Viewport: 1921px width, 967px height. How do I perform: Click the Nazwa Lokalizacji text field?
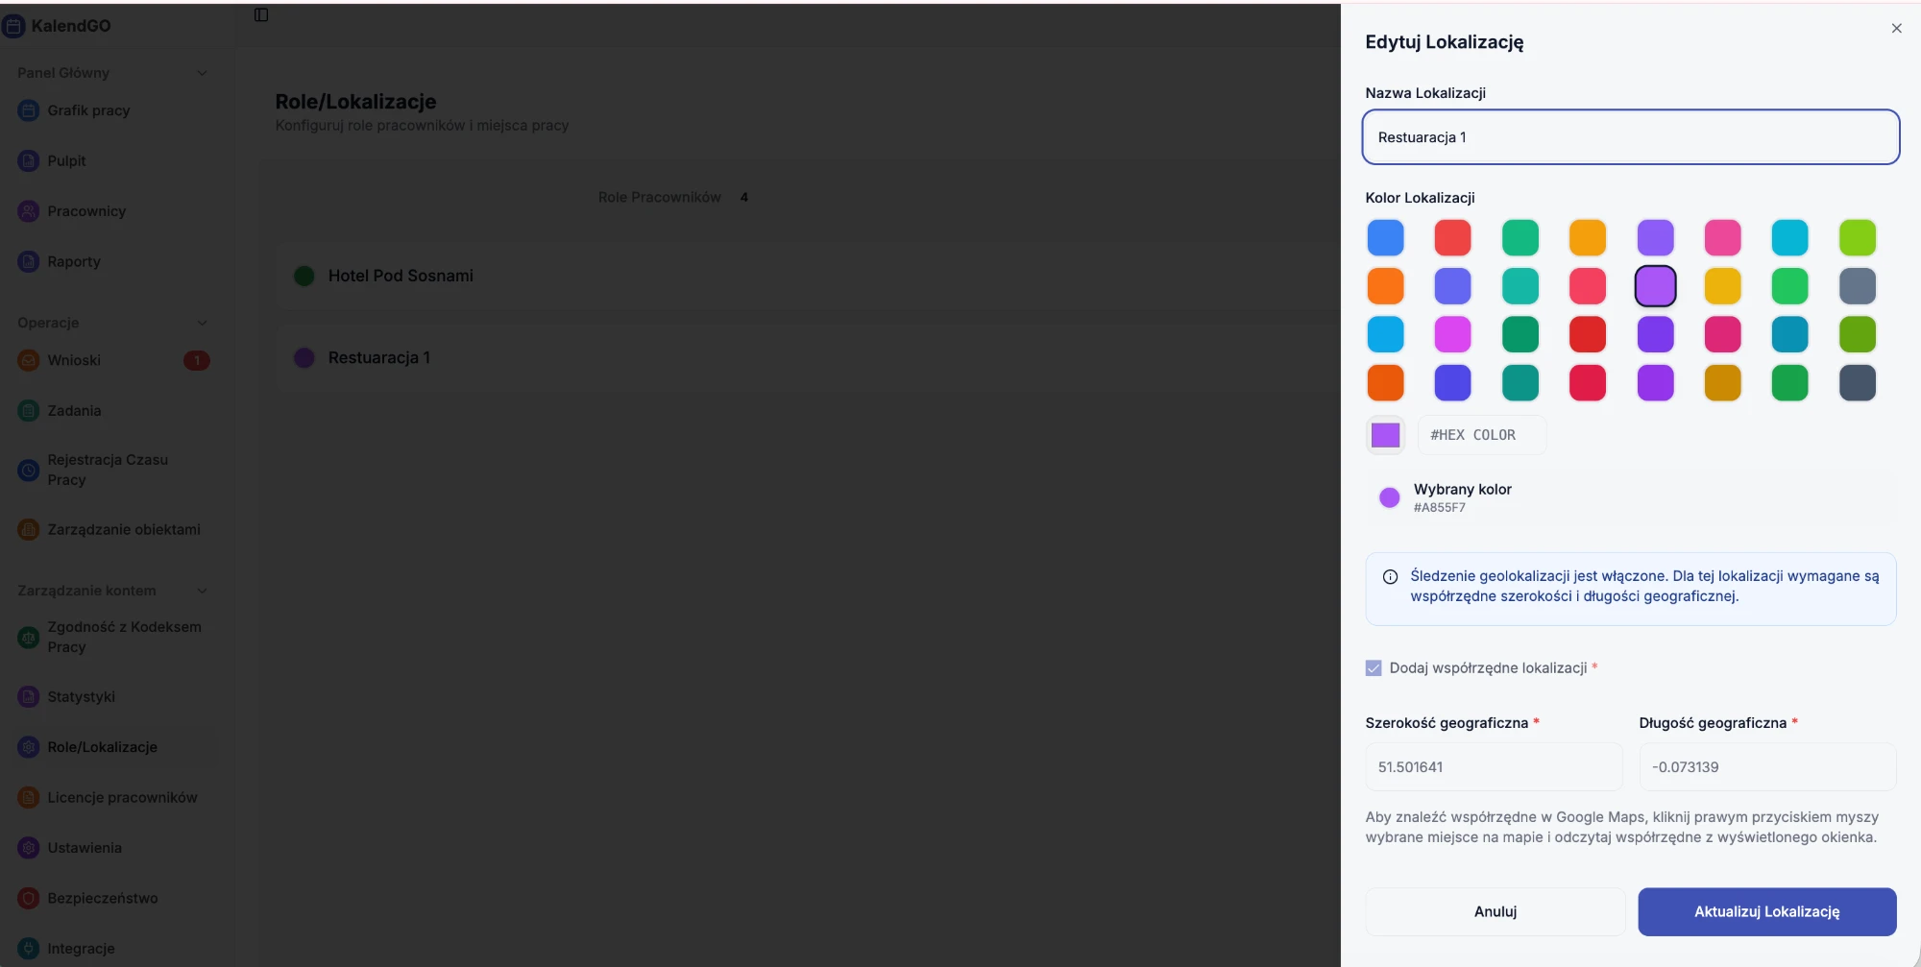point(1631,137)
